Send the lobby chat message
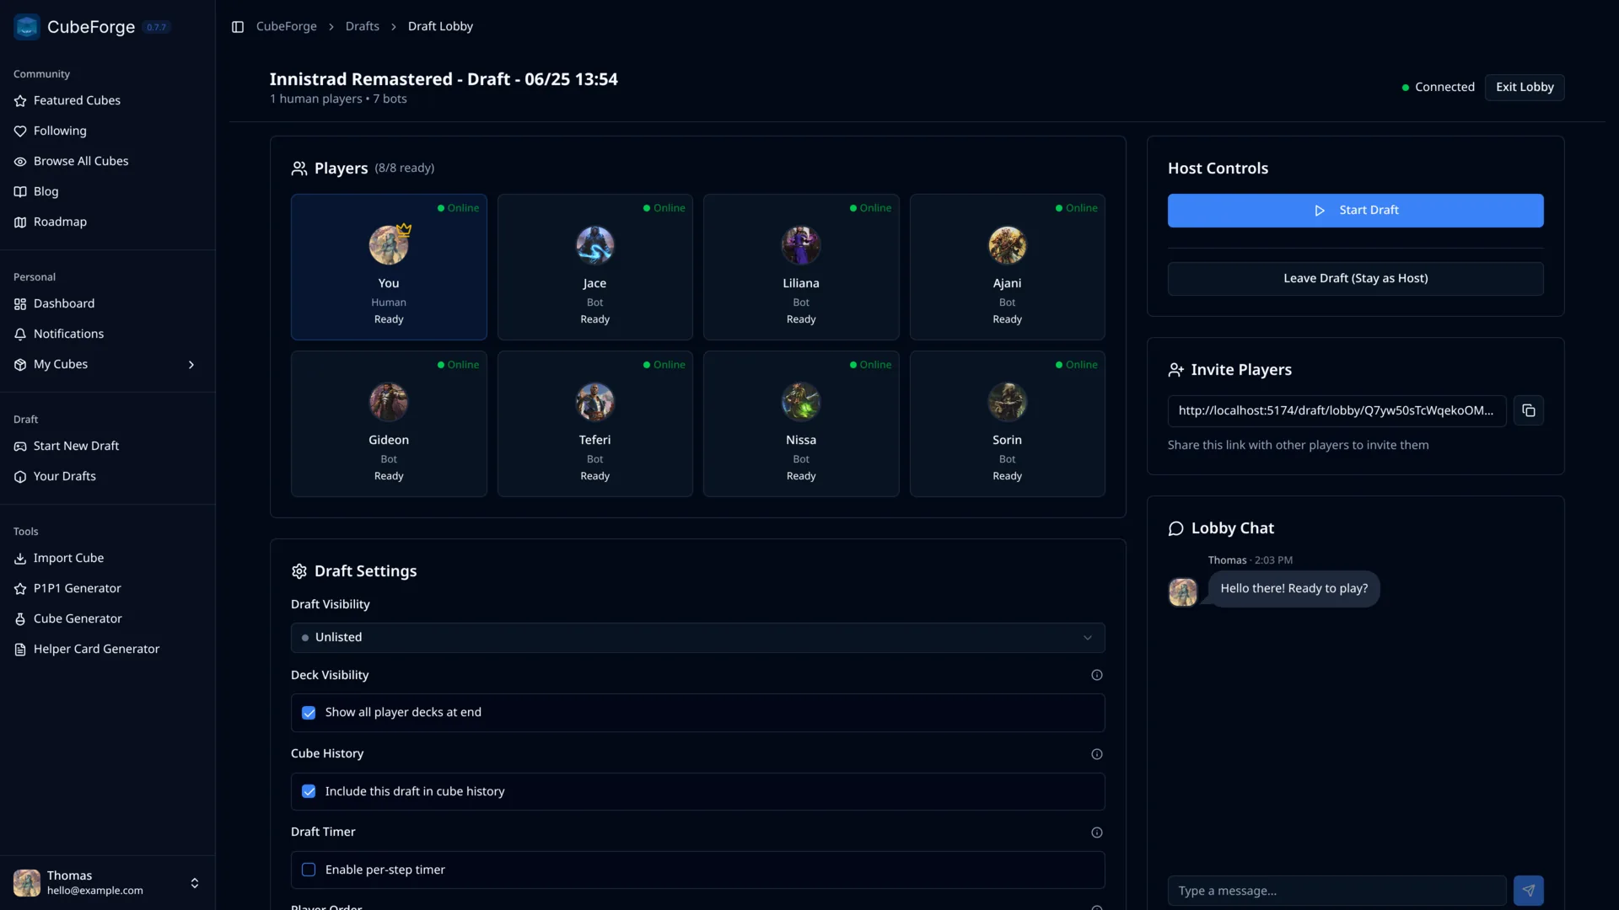The width and height of the screenshot is (1619, 910). click(1529, 891)
